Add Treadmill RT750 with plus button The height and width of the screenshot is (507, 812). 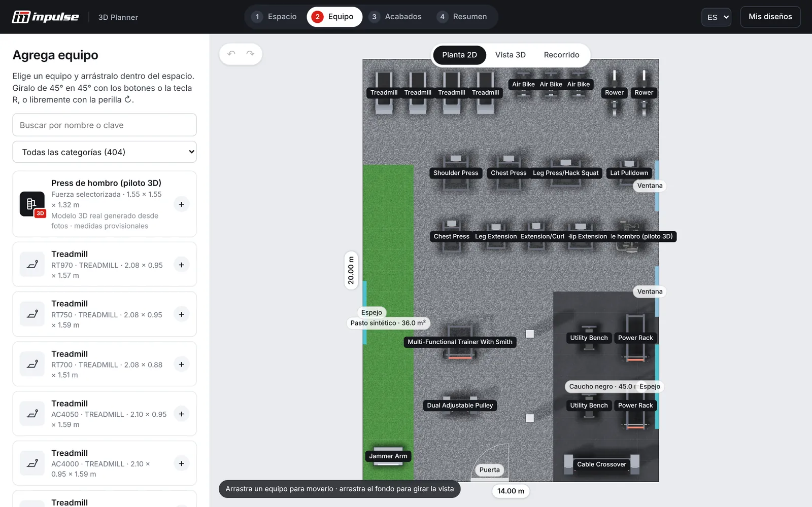pos(181,314)
